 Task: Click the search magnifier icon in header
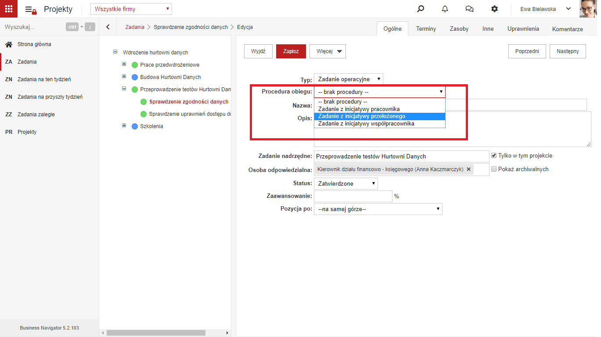421,9
